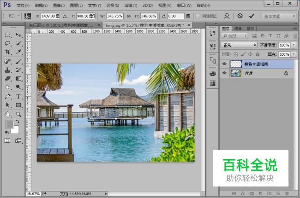The width and height of the screenshot is (300, 198).
Task: Select the Brush tool
Action: coord(18,62)
